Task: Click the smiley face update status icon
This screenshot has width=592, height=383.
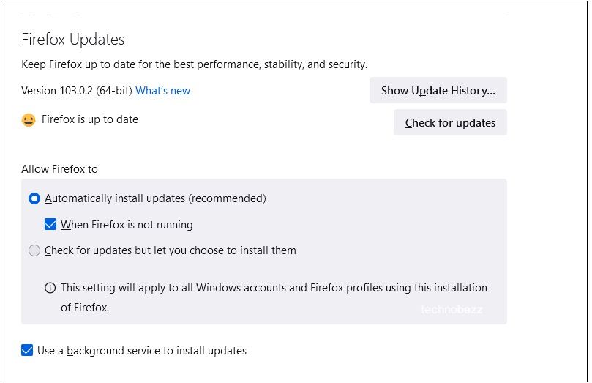Action: [x=29, y=120]
